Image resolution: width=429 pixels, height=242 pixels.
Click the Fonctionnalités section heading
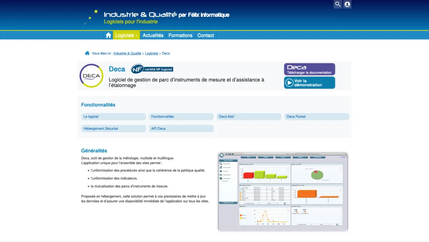pos(98,105)
